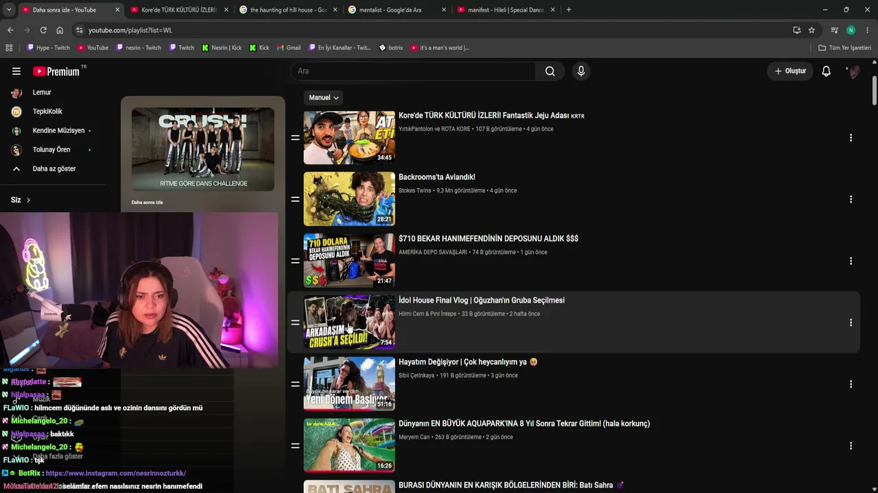Click drag handle of Backrooms'ta Avlandık row
The height and width of the screenshot is (493, 878).
[x=295, y=199]
